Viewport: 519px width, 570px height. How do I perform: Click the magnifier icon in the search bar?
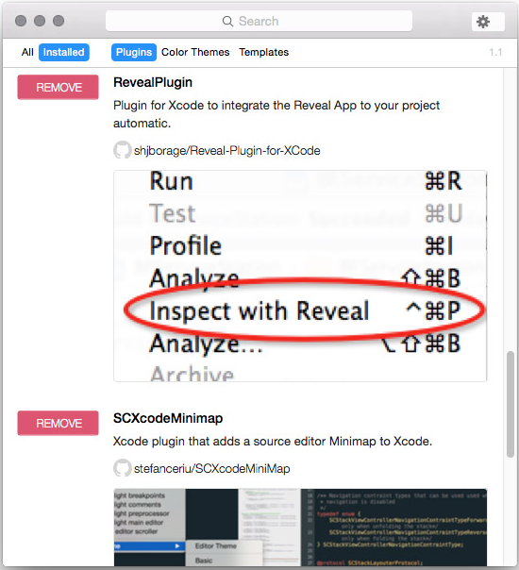227,21
